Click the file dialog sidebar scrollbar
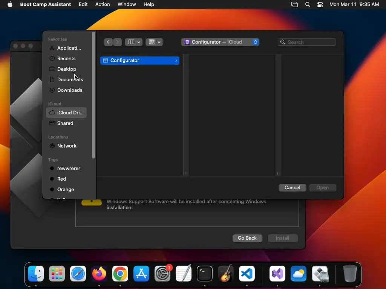The width and height of the screenshot is (386, 289). click(93, 95)
